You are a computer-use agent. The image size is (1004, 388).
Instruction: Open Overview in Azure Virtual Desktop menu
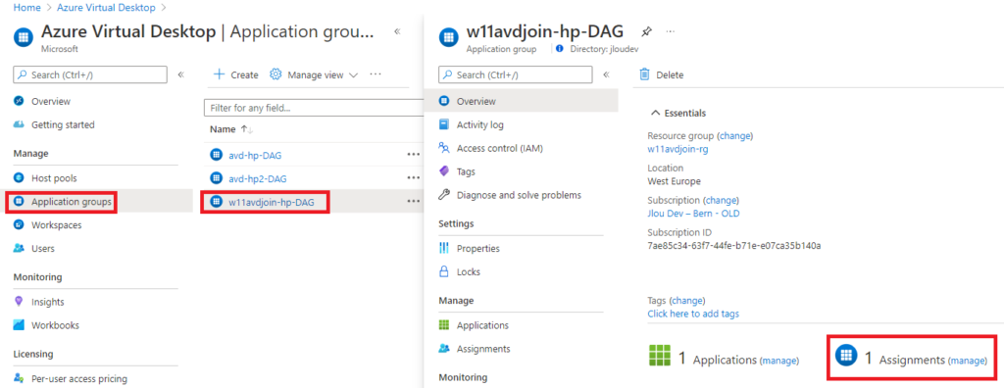51,101
